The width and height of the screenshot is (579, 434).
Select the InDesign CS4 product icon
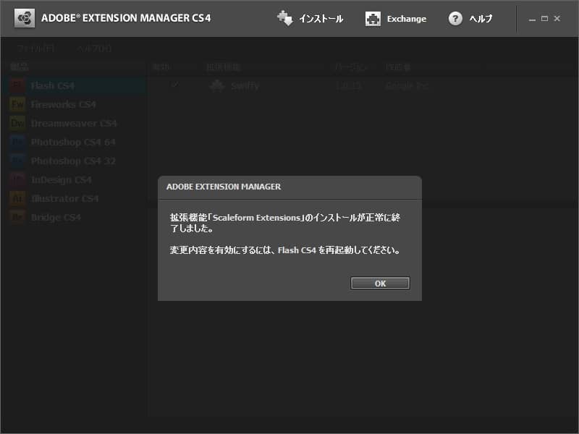click(x=17, y=179)
